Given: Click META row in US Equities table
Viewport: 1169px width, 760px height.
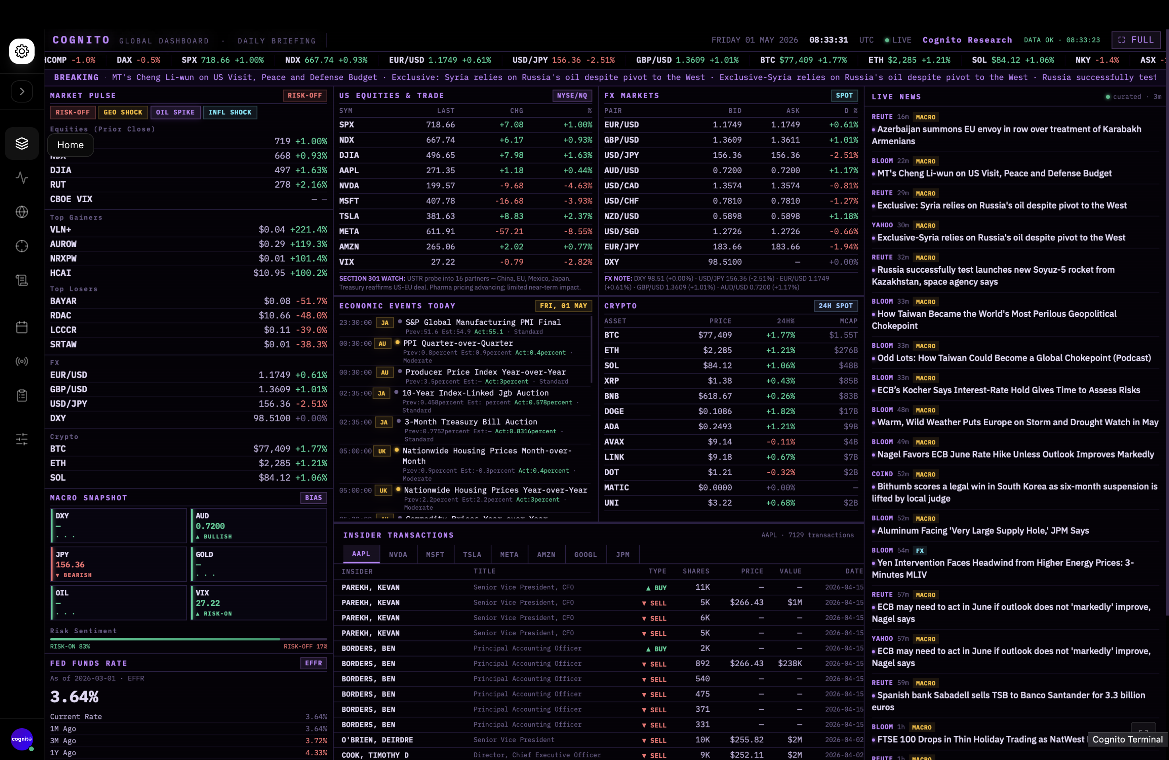Looking at the screenshot, I should (x=466, y=231).
